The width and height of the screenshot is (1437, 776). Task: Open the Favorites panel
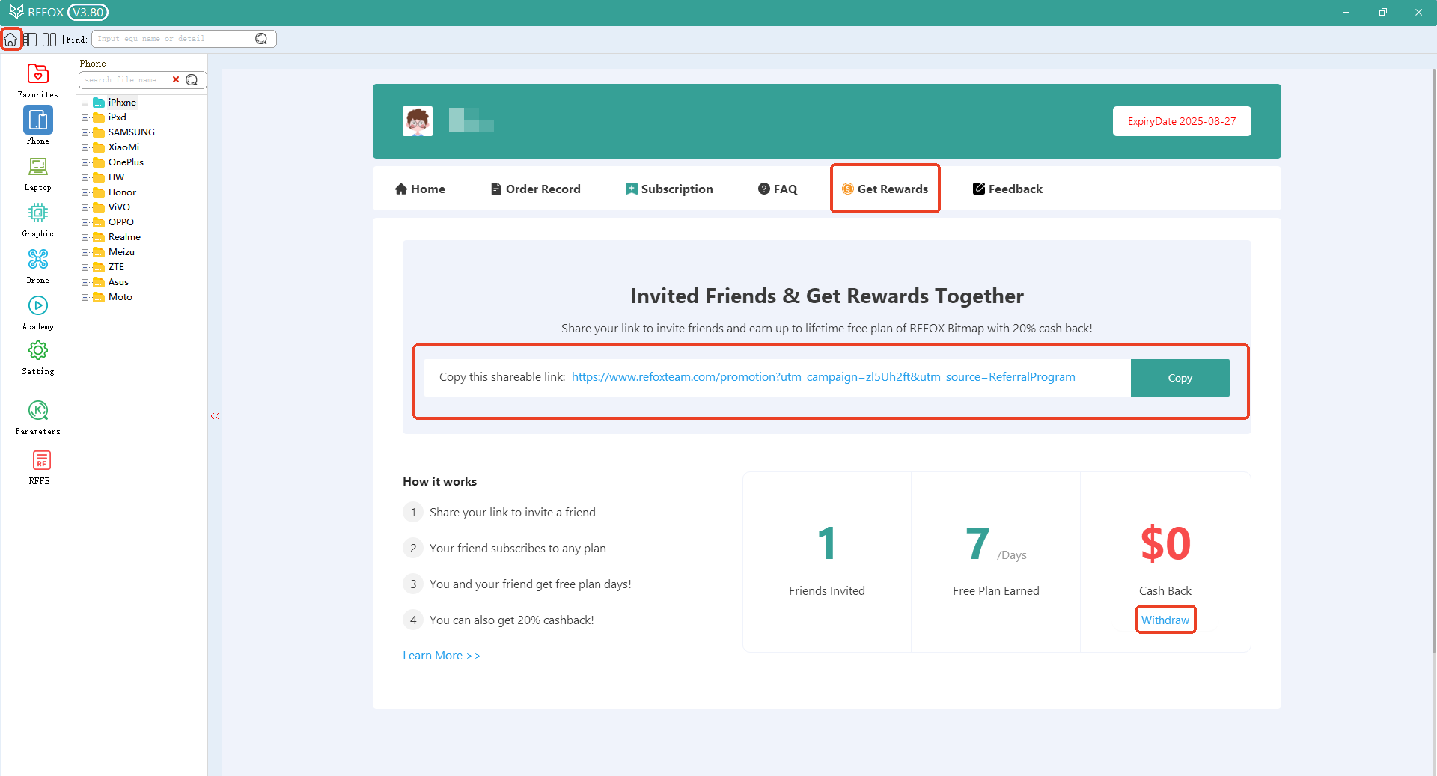click(x=37, y=80)
